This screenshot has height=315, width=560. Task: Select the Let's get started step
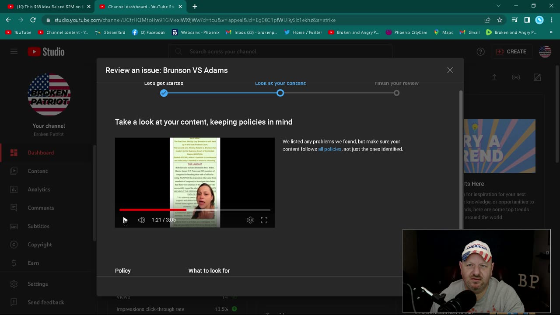(164, 93)
